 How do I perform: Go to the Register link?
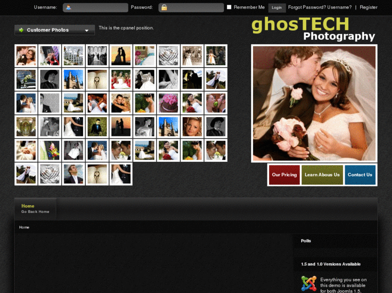coord(368,7)
